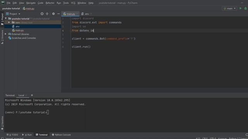
Task: Click the import discord code line
Action: click(x=83, y=19)
